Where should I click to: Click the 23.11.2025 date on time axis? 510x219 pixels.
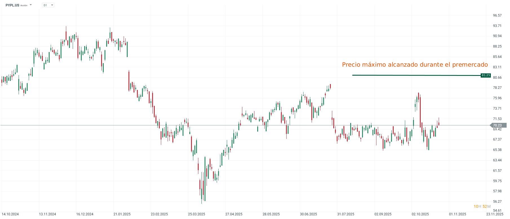click(495, 214)
